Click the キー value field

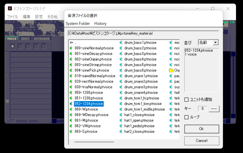202,109
